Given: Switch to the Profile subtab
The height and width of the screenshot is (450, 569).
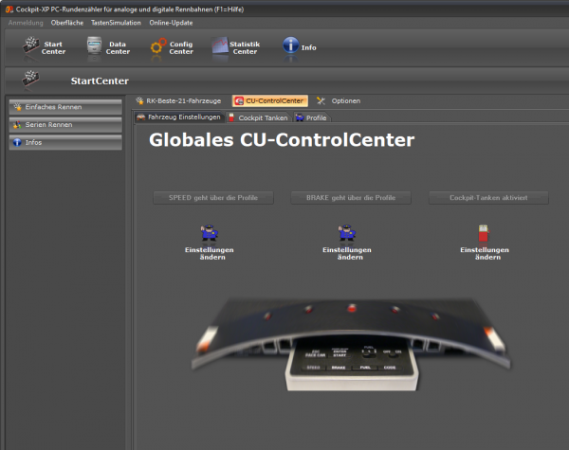Looking at the screenshot, I should tap(311, 117).
